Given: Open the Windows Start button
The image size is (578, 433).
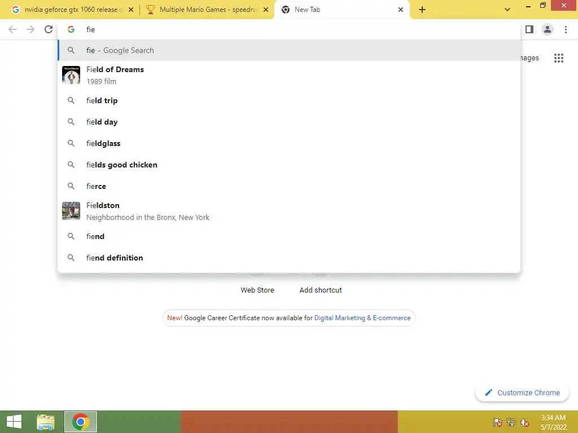Looking at the screenshot, I should click(x=14, y=422).
